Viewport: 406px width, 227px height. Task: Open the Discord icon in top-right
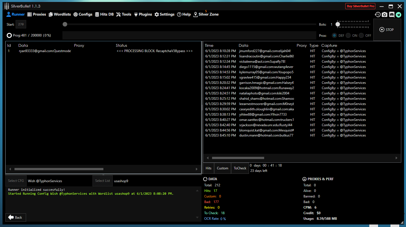[392, 15]
